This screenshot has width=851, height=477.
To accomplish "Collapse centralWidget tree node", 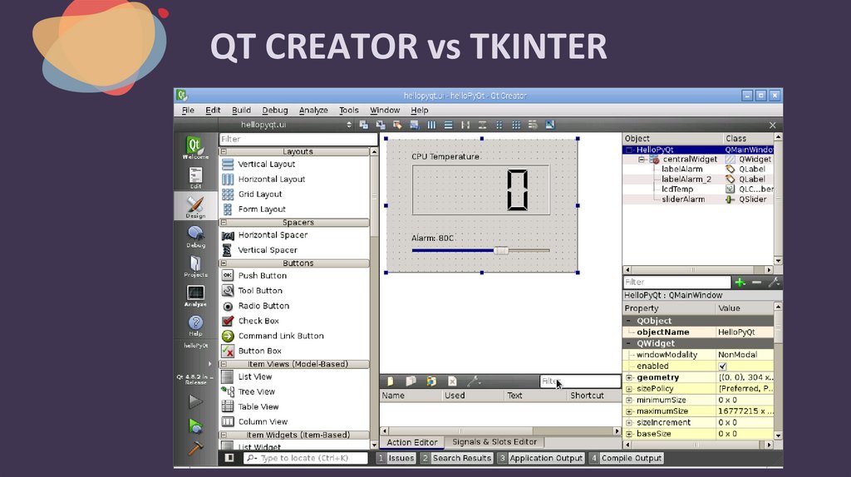I will coord(642,160).
